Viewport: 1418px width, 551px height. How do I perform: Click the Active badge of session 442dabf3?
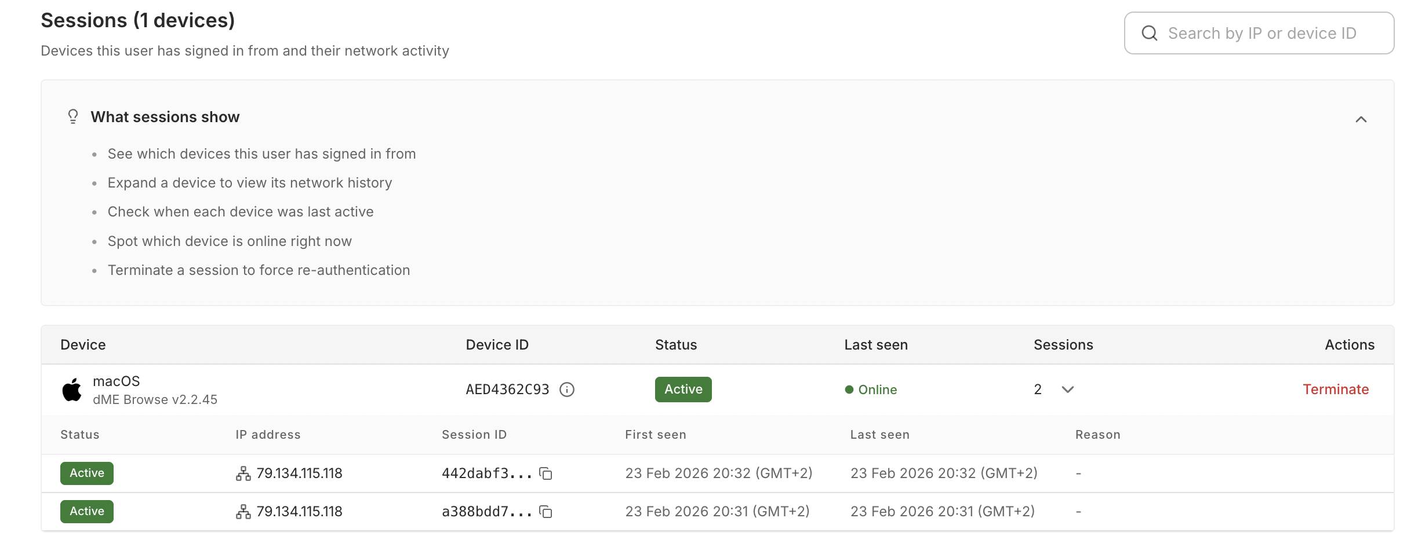(87, 473)
